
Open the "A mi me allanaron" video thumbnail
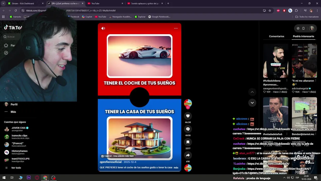click(304, 61)
